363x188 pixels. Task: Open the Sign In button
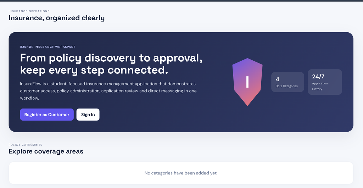88,115
